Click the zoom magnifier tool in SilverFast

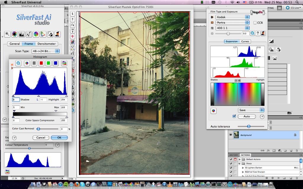[7, 34]
